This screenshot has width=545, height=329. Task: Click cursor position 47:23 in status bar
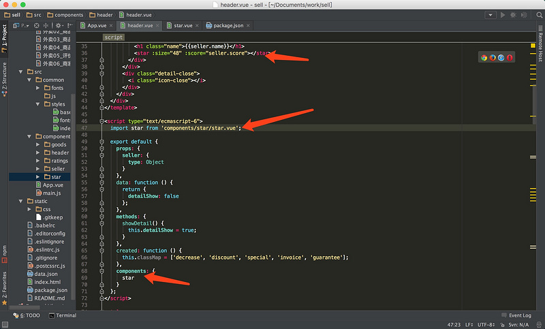pyautogui.click(x=454, y=325)
